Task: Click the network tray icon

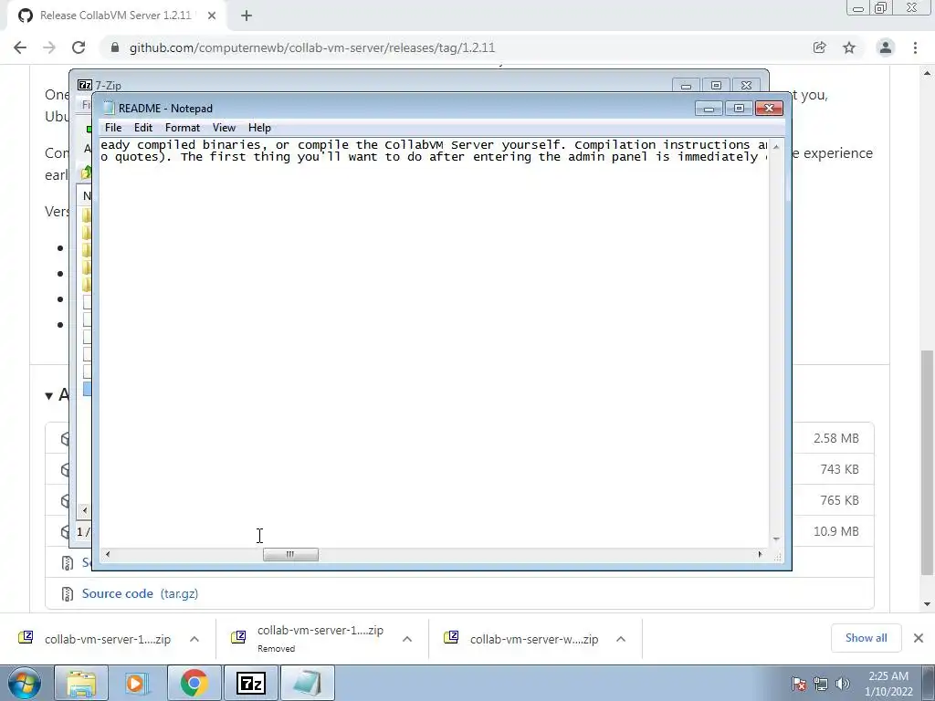Action: pos(821,684)
